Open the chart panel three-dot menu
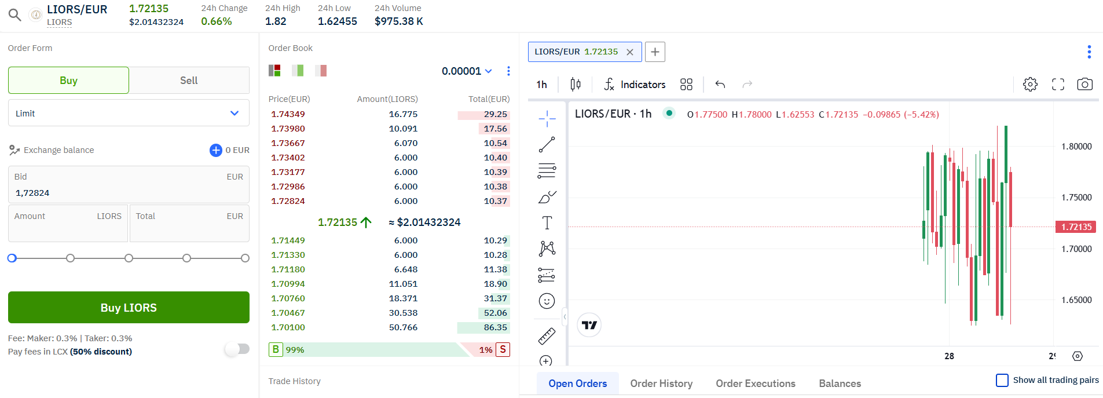Image resolution: width=1103 pixels, height=398 pixels. pos(1089,52)
